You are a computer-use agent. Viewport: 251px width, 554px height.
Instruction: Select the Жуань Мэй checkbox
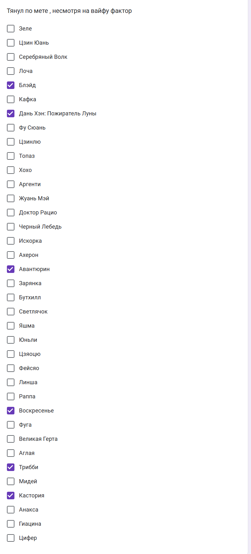(11, 198)
